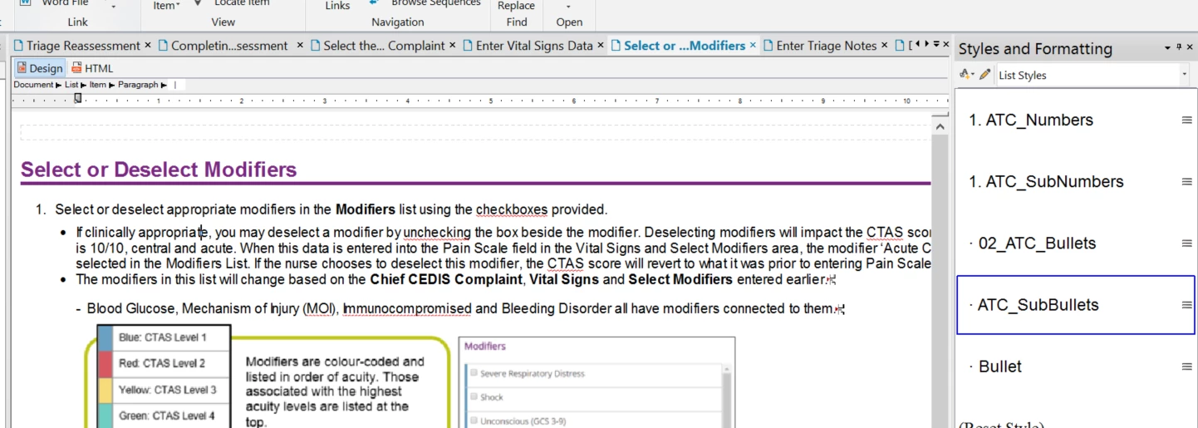Click the Select or Deselect Modifiers heading
Image resolution: width=1198 pixels, height=428 pixels.
159,170
